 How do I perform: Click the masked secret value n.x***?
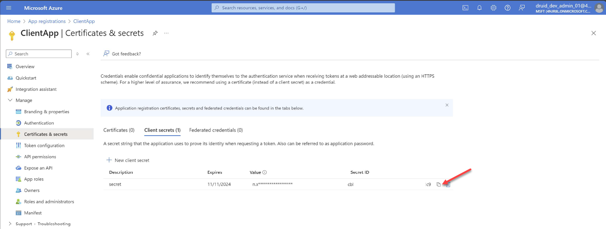273,185
